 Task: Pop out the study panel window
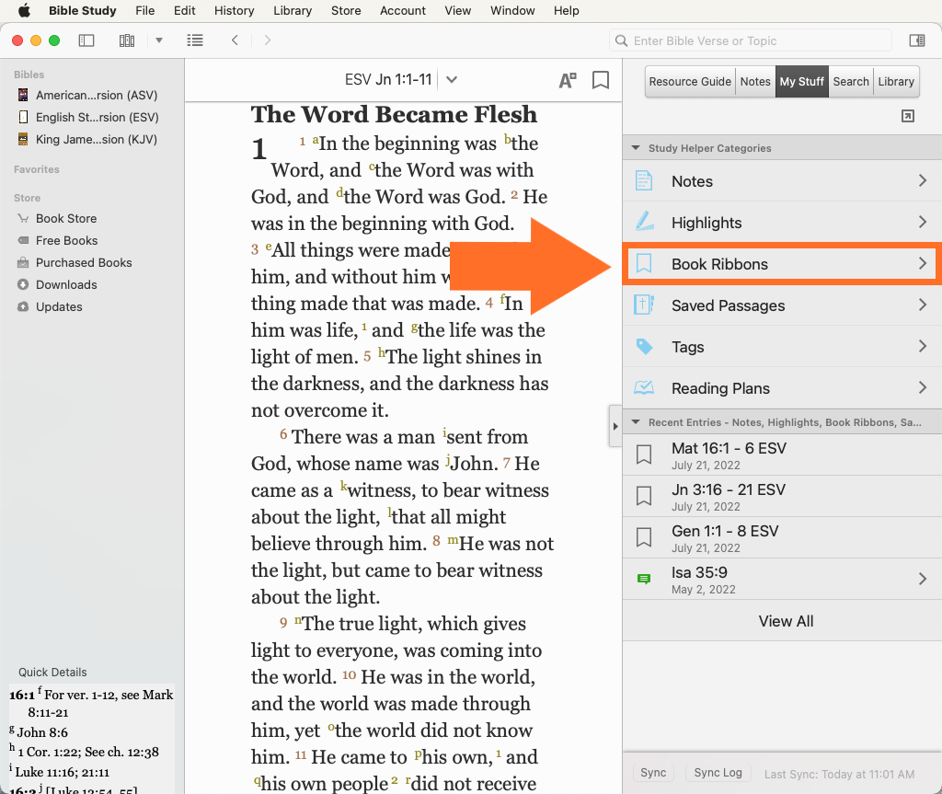907,116
